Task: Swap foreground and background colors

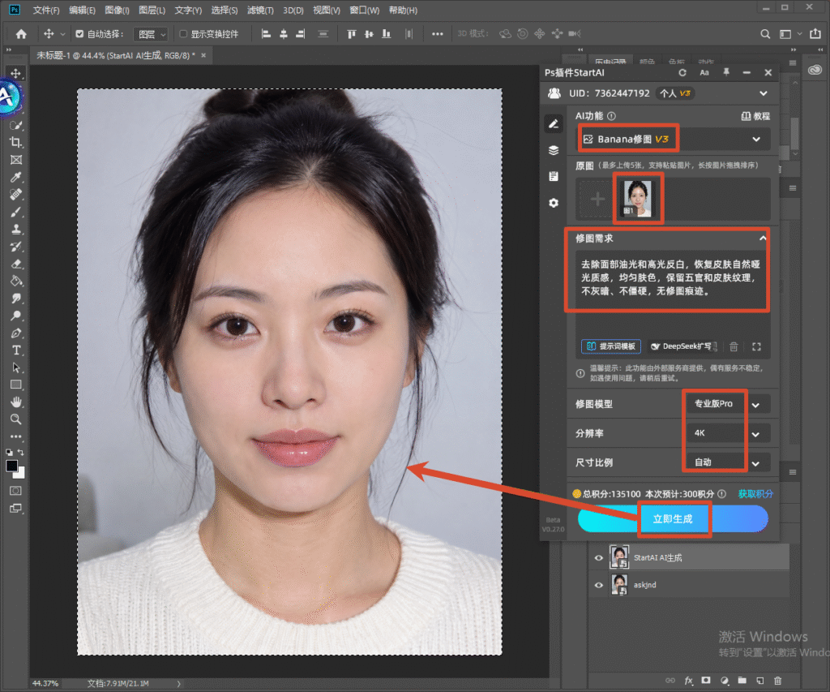Action: (x=21, y=453)
